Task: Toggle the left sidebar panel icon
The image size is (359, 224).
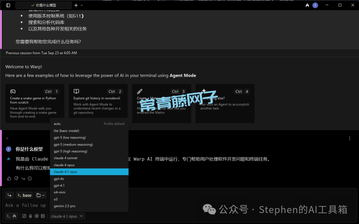Action: point(8,5)
